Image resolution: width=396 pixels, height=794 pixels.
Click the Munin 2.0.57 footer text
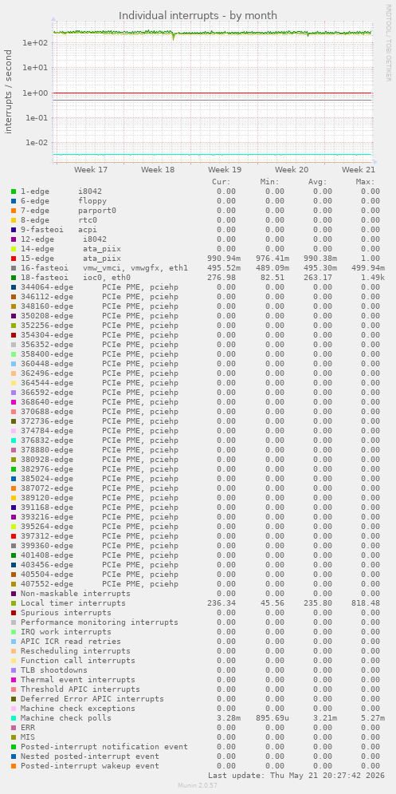pyautogui.click(x=198, y=785)
